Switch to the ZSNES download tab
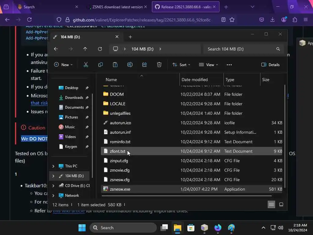This screenshot has height=235, width=313. pos(117,7)
